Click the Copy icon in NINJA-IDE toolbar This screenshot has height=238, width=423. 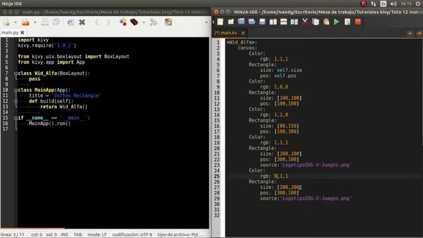coord(315,22)
